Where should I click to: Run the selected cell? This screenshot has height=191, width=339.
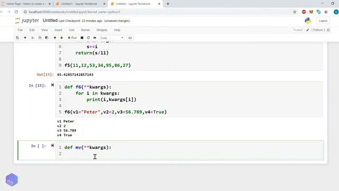click(73, 38)
